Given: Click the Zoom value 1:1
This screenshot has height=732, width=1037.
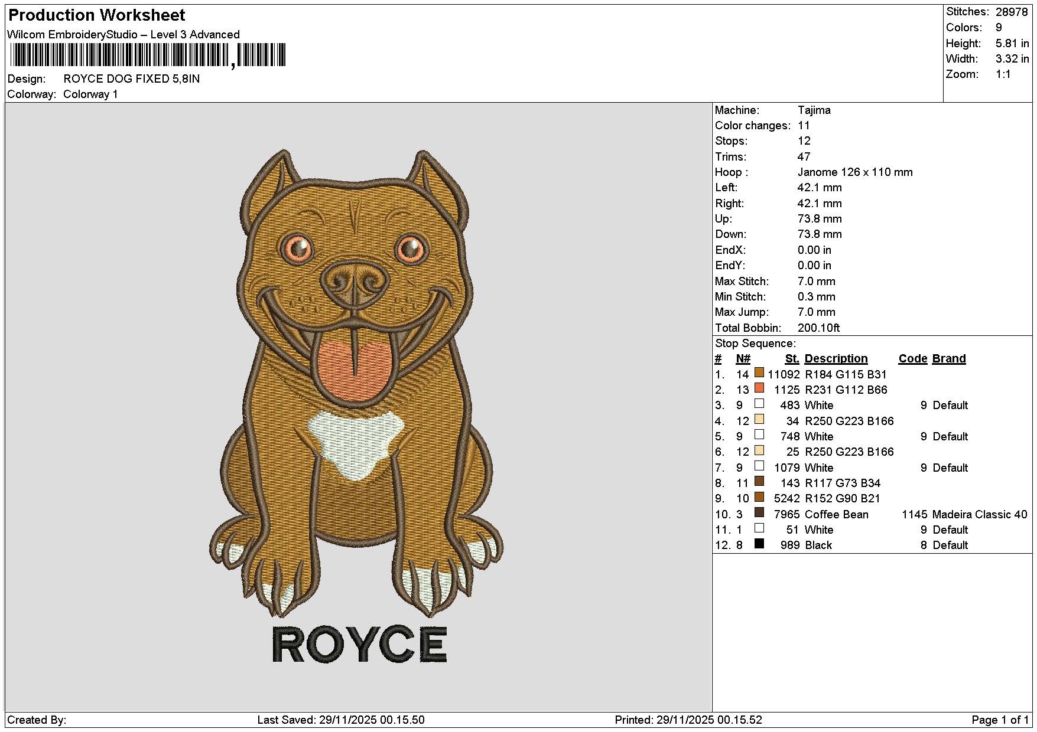Looking at the screenshot, I should (1003, 74).
